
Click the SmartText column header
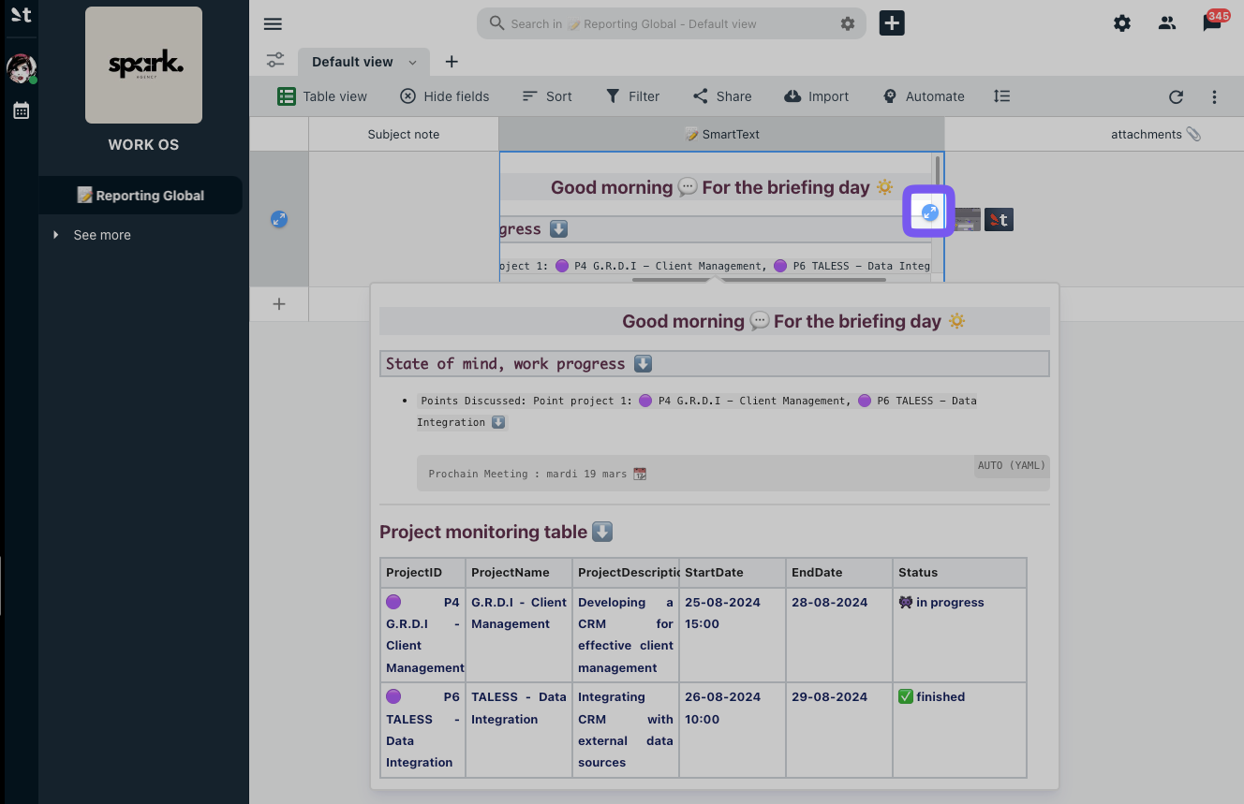[x=722, y=134]
